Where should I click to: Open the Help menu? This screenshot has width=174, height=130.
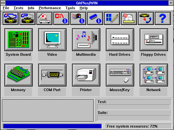(84, 8)
